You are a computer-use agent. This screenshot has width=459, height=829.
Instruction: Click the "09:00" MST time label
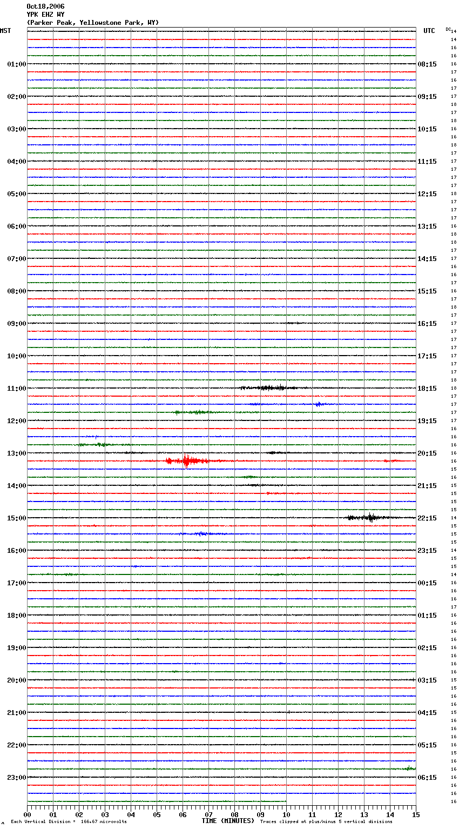16,324
